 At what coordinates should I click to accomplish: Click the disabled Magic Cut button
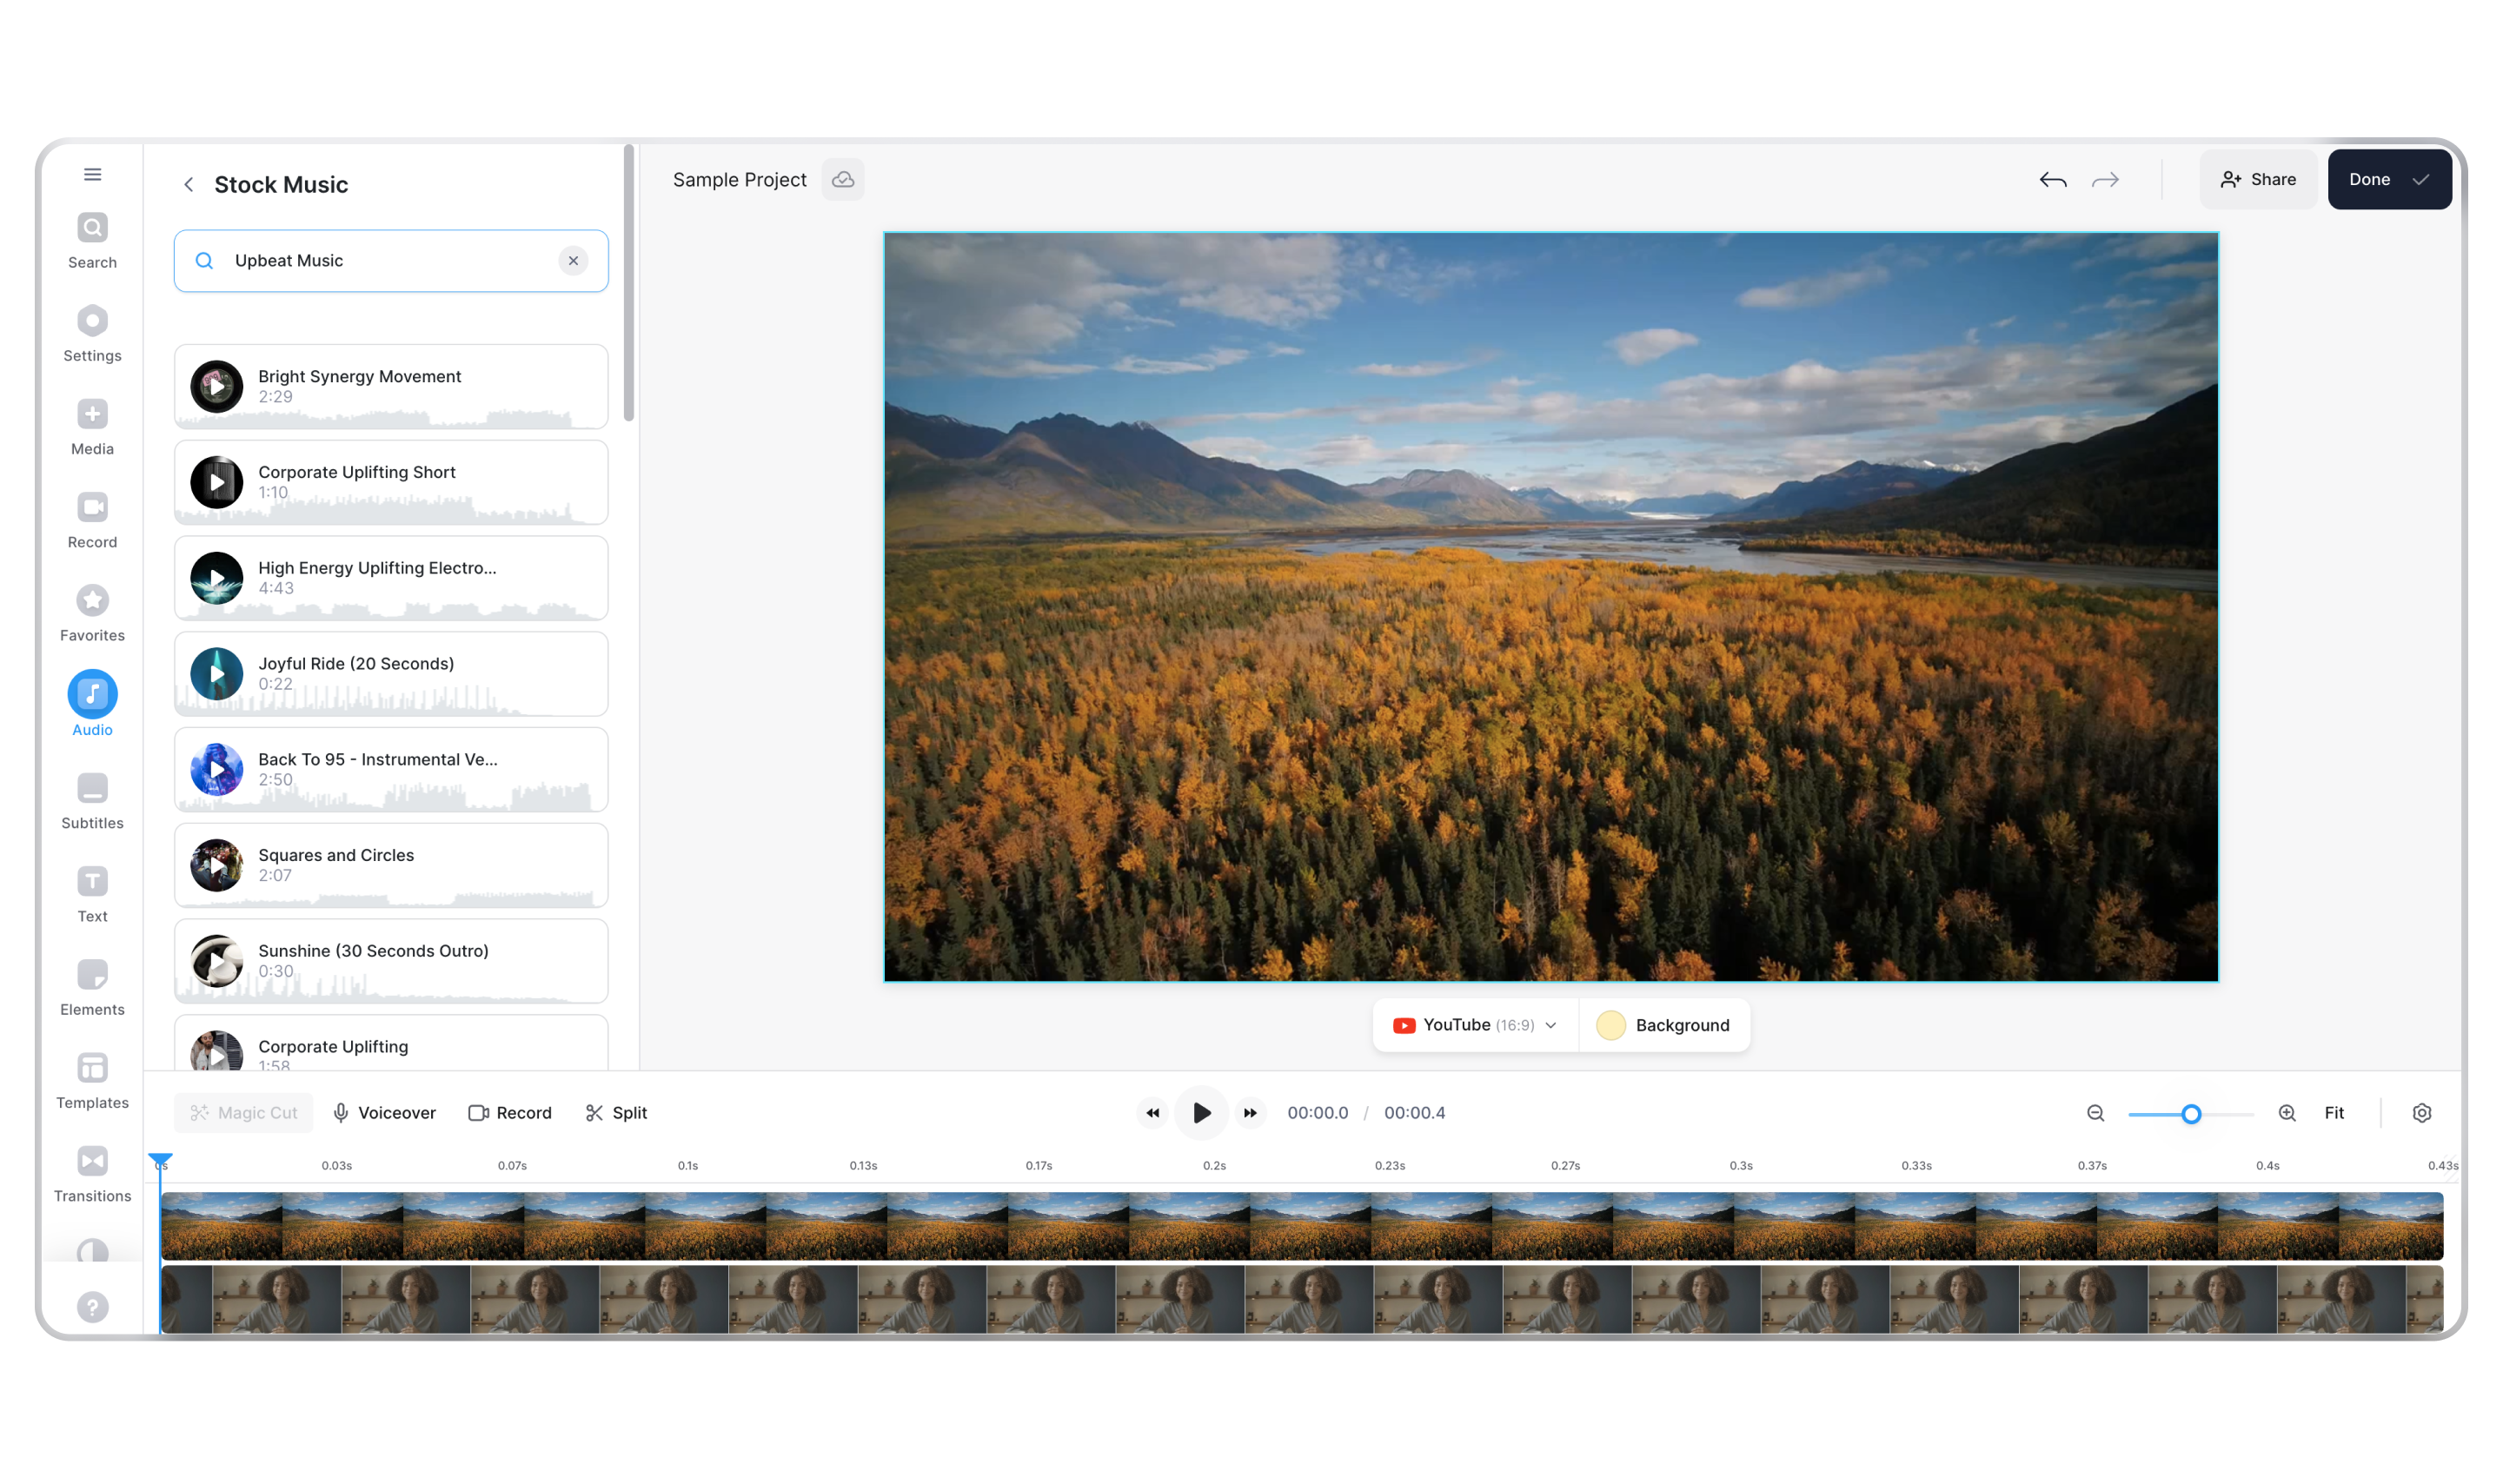[244, 1112]
